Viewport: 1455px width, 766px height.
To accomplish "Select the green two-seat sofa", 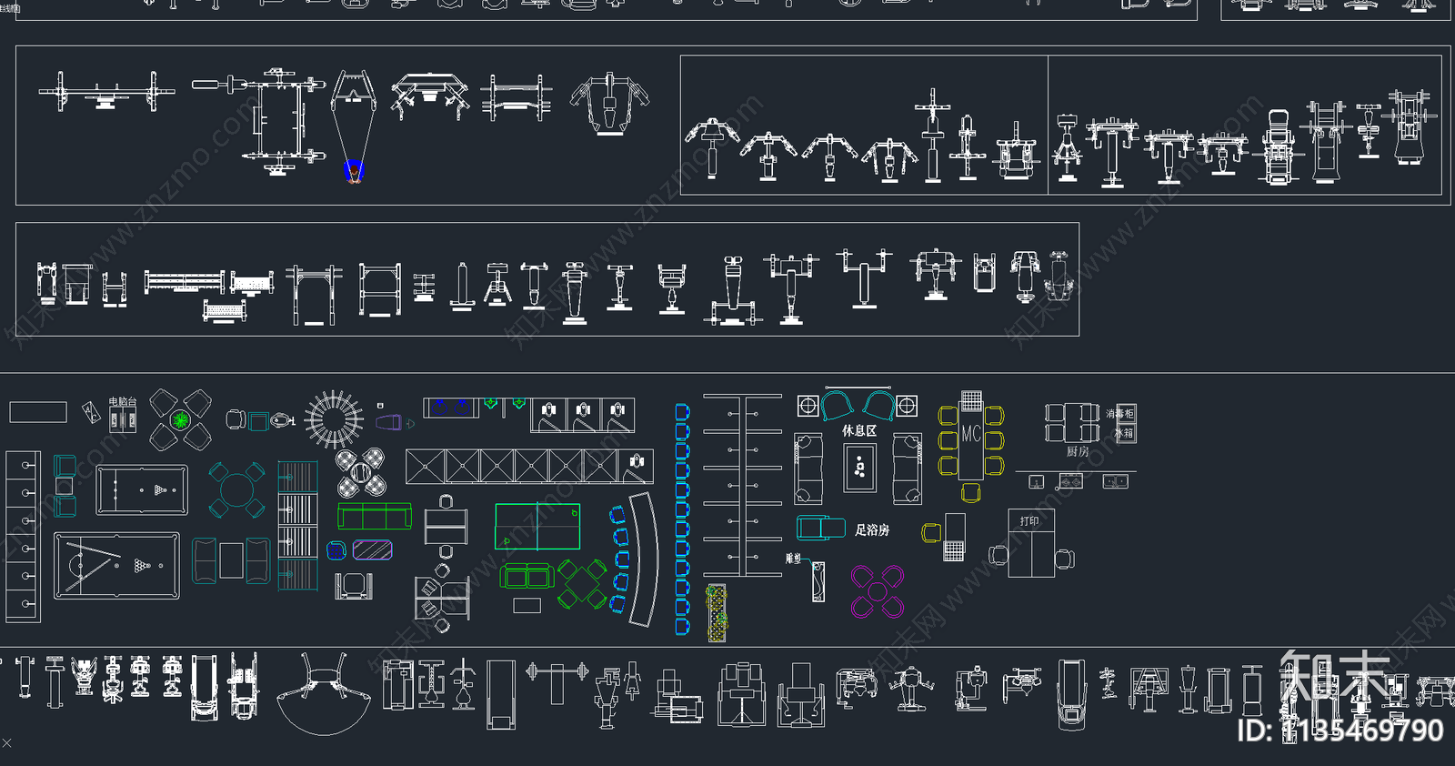I will [527, 576].
